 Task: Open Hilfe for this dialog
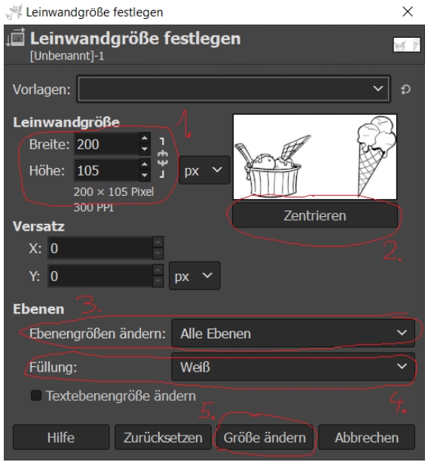coord(61,437)
